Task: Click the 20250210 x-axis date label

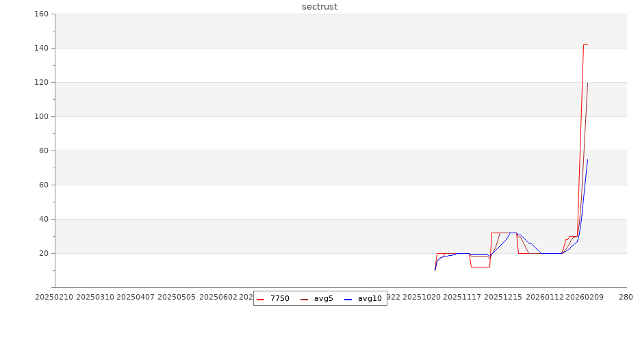Action: pyautogui.click(x=53, y=297)
